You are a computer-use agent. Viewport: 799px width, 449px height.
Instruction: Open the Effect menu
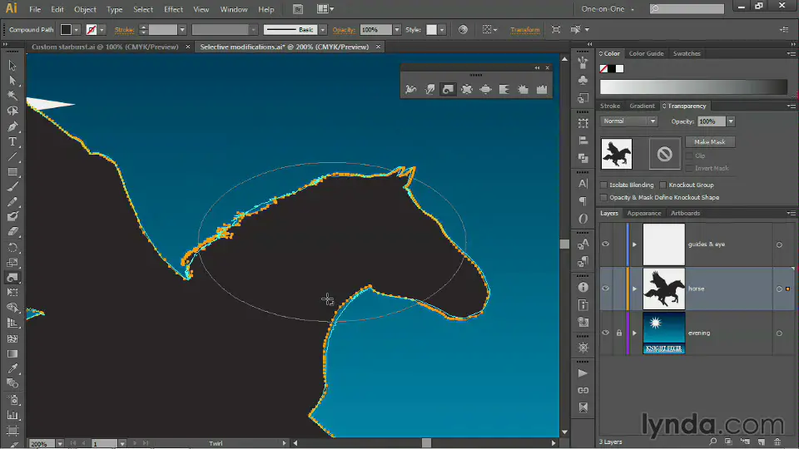click(173, 9)
